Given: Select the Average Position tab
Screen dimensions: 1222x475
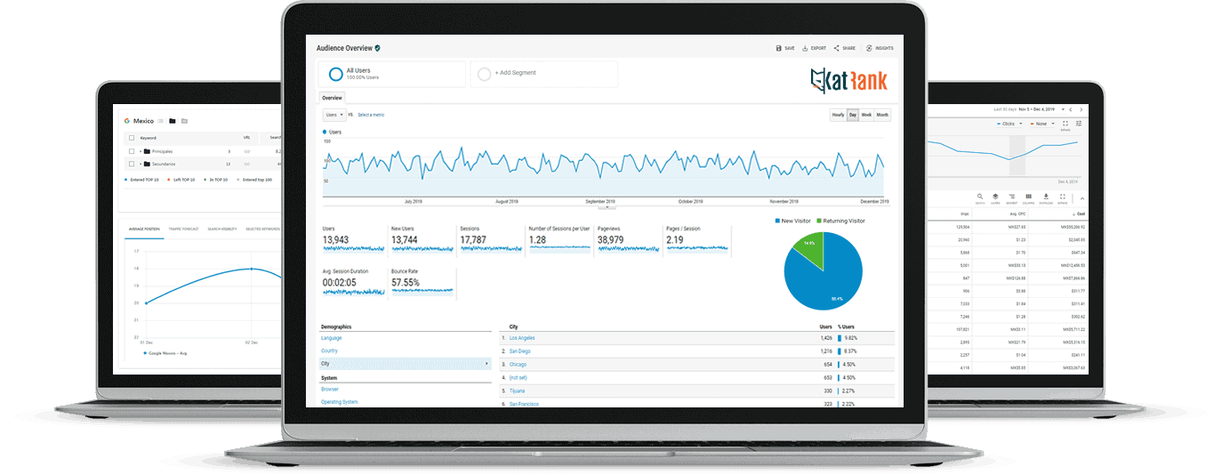Looking at the screenshot, I should [x=143, y=229].
